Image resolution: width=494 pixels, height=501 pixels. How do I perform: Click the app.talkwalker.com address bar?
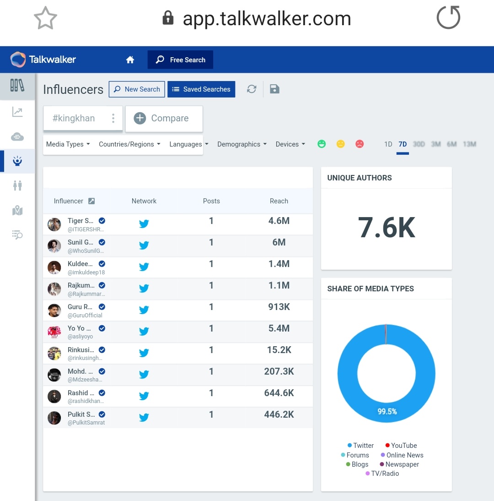(267, 18)
